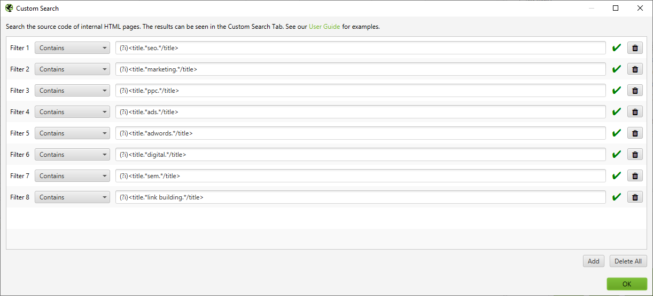The width and height of the screenshot is (653, 296).
Task: Click the green checkmark beside Filter 1
Action: pyautogui.click(x=617, y=48)
